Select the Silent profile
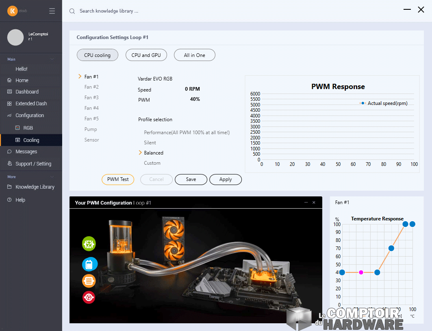432x331 pixels. tap(150, 143)
